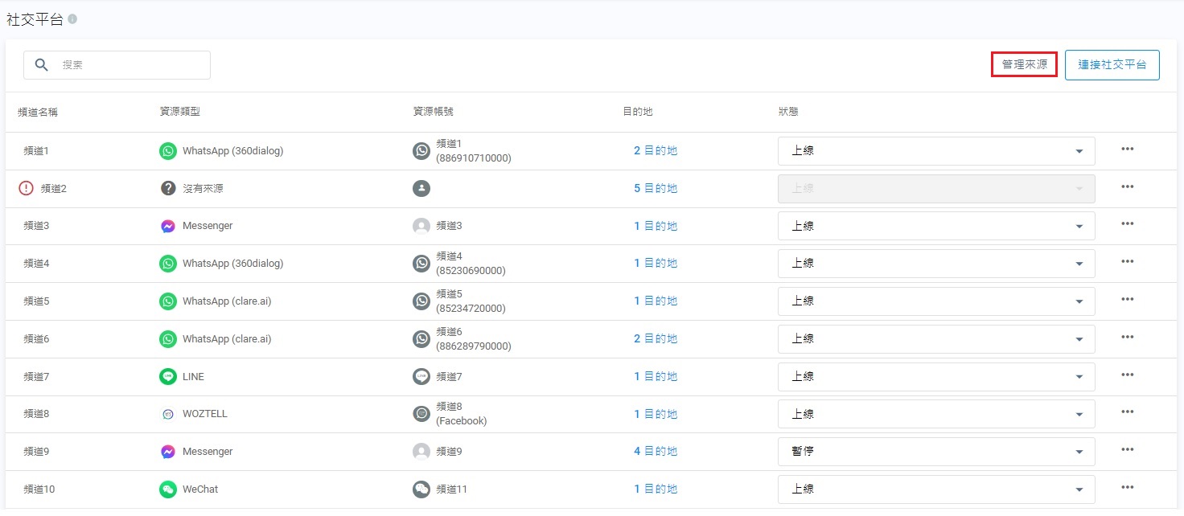Click the 管理來源 button
Image resolution: width=1184 pixels, height=516 pixels.
1024,64
